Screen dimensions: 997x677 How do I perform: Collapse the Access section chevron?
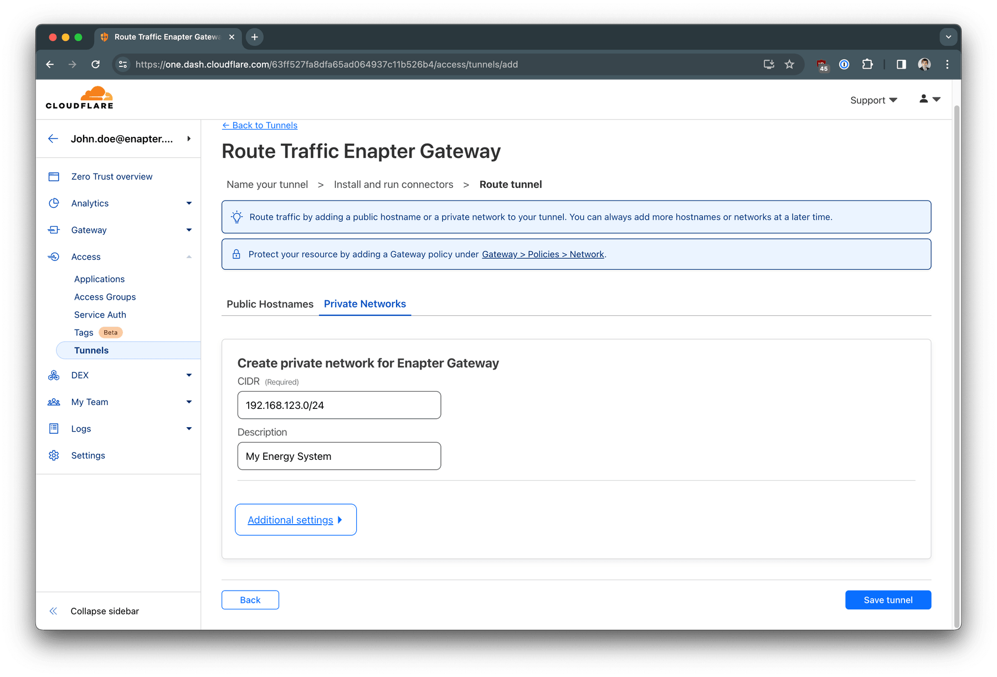pos(189,257)
